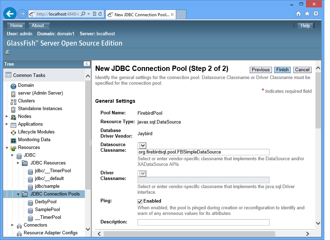Screen dimensions: 330x240
Task: Click the Resources icon in tree
Action: tap(13, 148)
